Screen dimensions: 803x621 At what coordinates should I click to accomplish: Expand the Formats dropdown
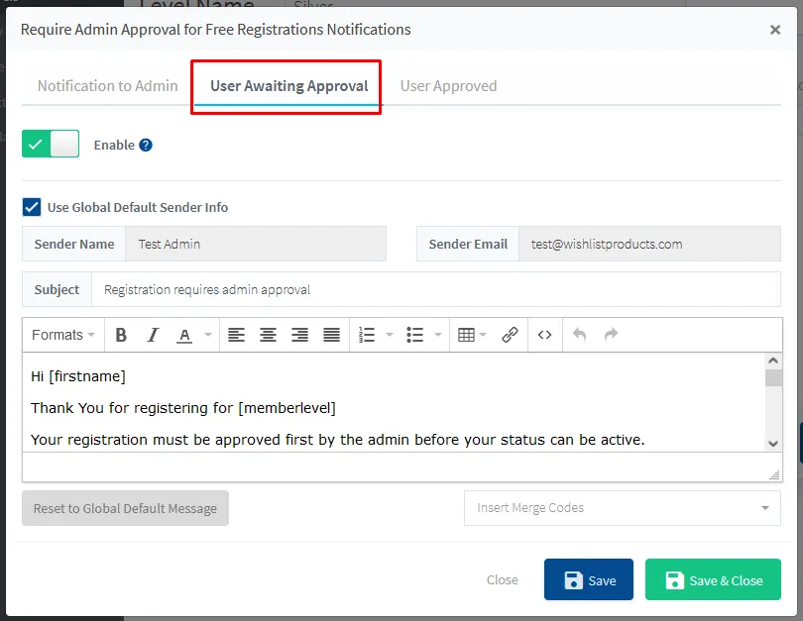62,335
